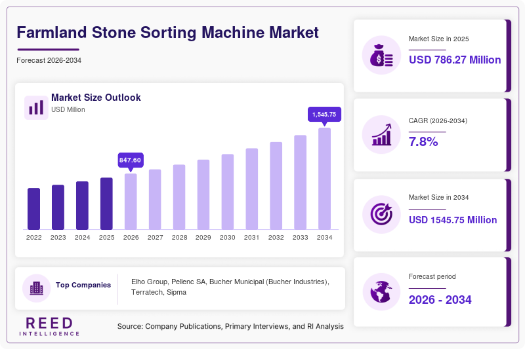Image resolution: width=525 pixels, height=349 pixels.
Task: Click the 2022 axis label
Action: click(x=34, y=238)
